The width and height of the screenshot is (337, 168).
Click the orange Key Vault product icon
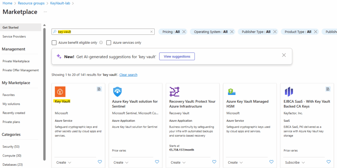(x=60, y=92)
